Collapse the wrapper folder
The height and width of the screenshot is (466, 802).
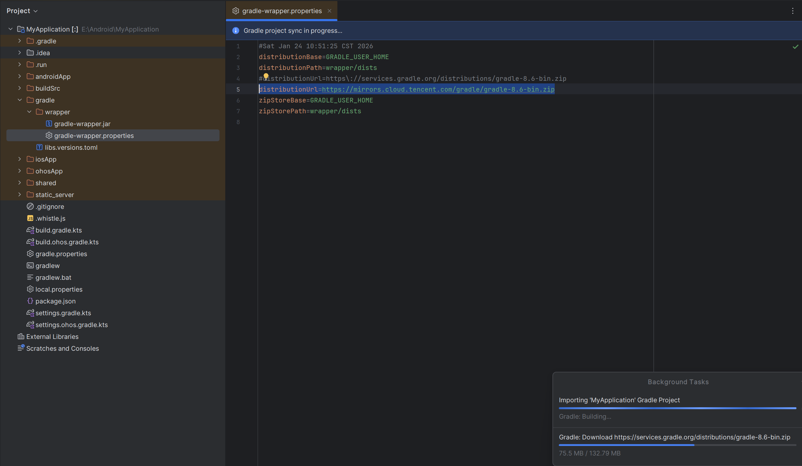click(29, 112)
